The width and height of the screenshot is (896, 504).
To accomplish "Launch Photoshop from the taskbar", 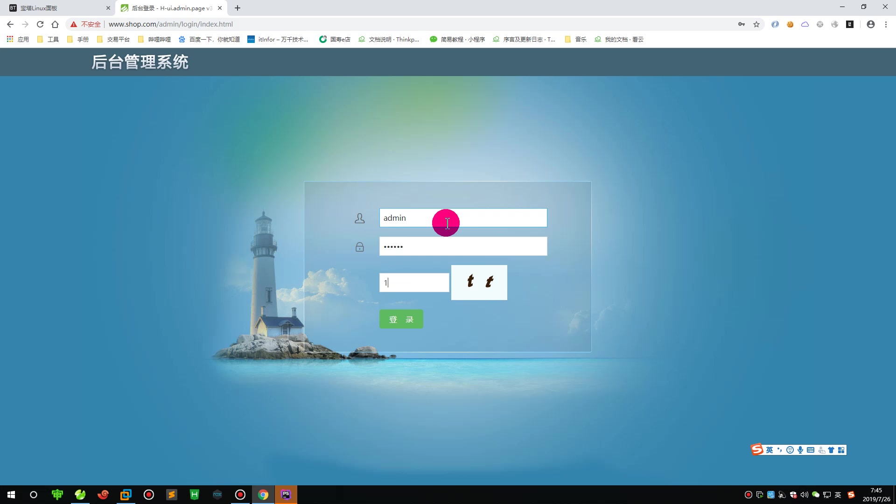I will point(286,494).
